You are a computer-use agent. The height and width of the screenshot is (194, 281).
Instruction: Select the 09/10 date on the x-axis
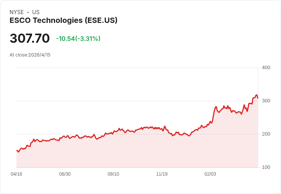(x=113, y=174)
